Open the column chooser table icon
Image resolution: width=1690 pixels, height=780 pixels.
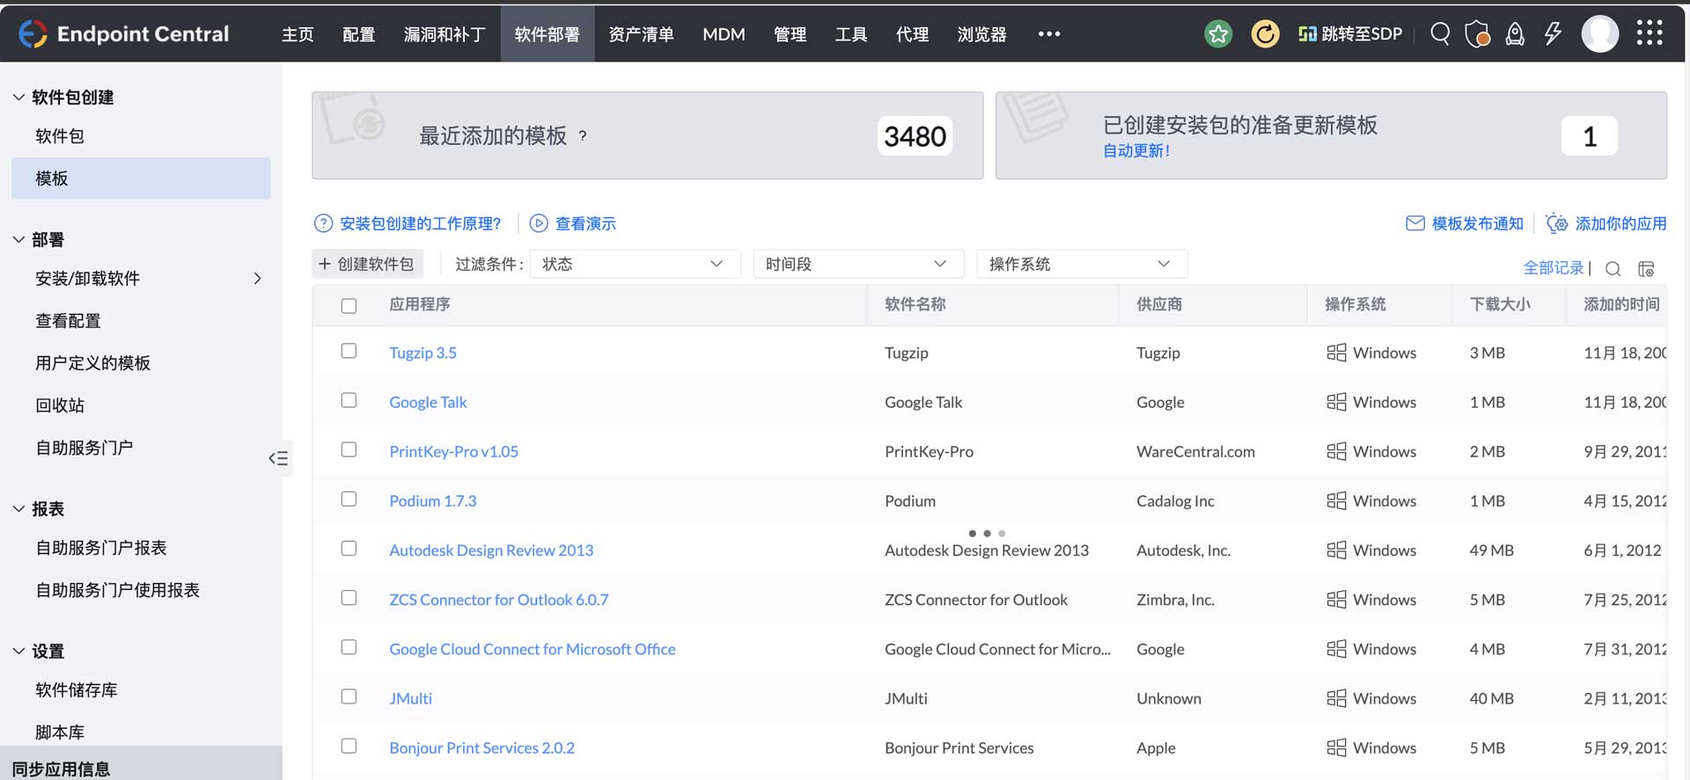1646,269
